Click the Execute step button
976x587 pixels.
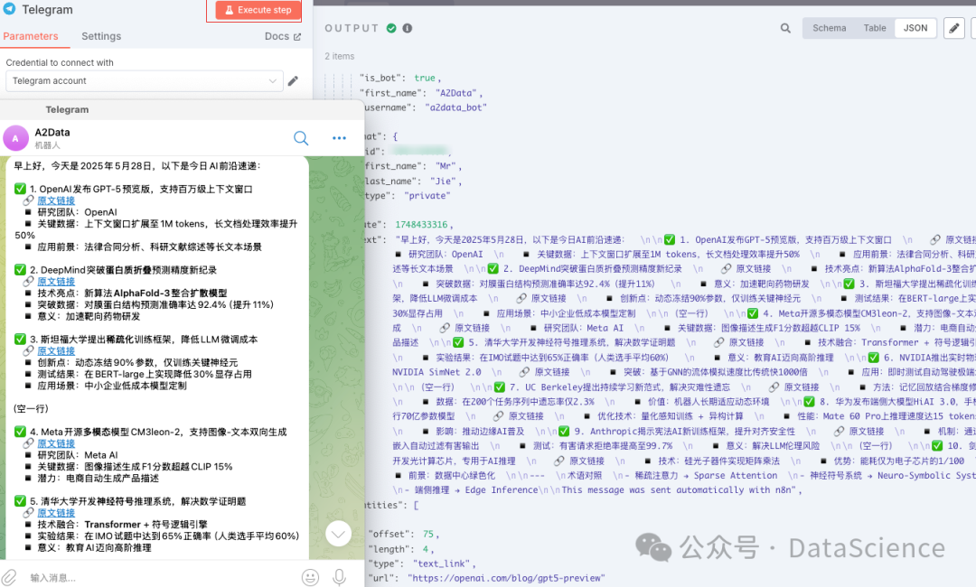pos(258,10)
